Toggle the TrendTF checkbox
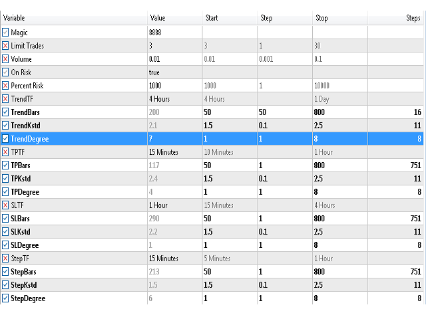The image size is (426, 319). (5, 99)
